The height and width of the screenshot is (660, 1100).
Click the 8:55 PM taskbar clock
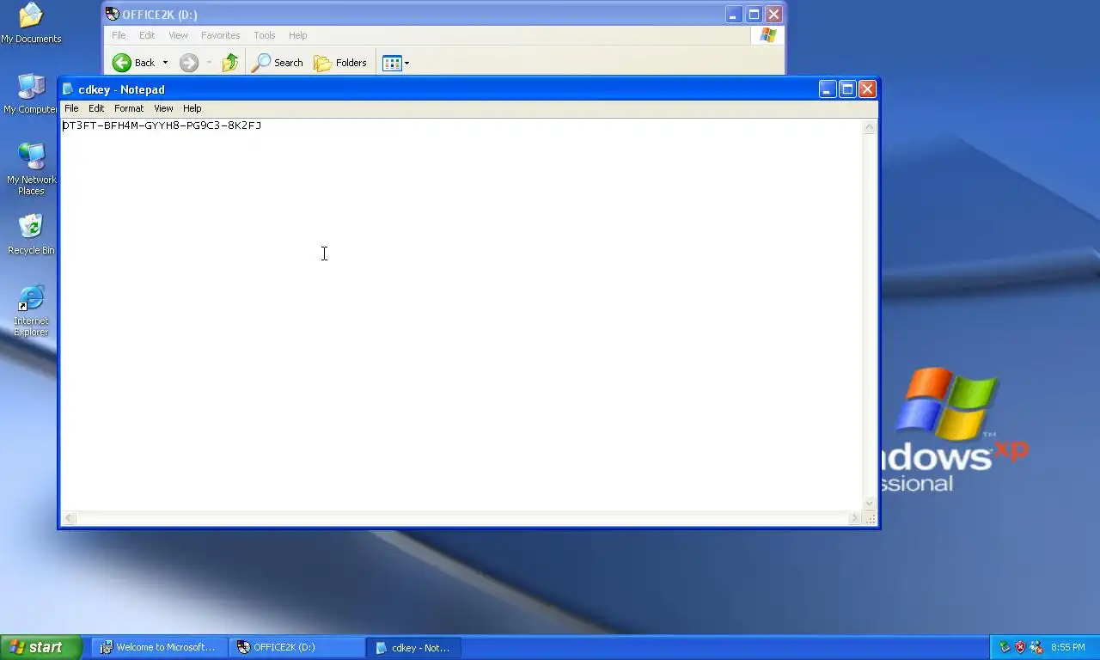tap(1068, 647)
